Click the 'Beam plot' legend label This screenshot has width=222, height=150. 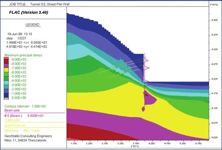tap(12, 110)
